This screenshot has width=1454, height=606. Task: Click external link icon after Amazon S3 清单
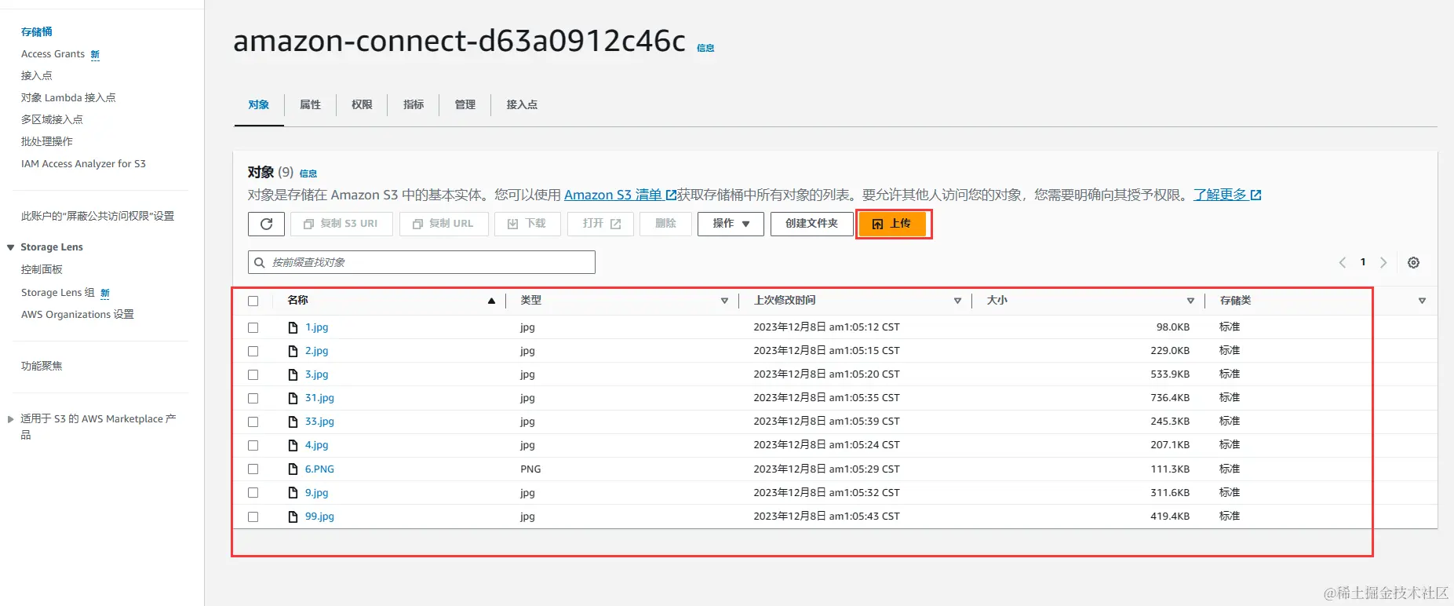click(671, 195)
